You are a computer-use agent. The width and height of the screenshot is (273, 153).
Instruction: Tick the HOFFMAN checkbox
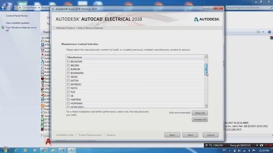68,103
